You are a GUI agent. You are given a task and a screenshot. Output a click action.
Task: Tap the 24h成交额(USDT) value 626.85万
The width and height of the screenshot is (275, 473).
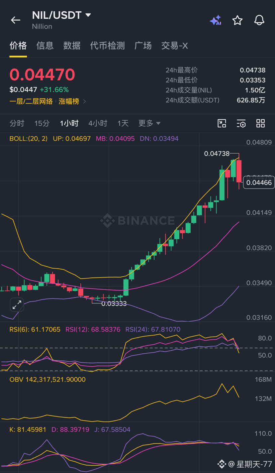251,100
